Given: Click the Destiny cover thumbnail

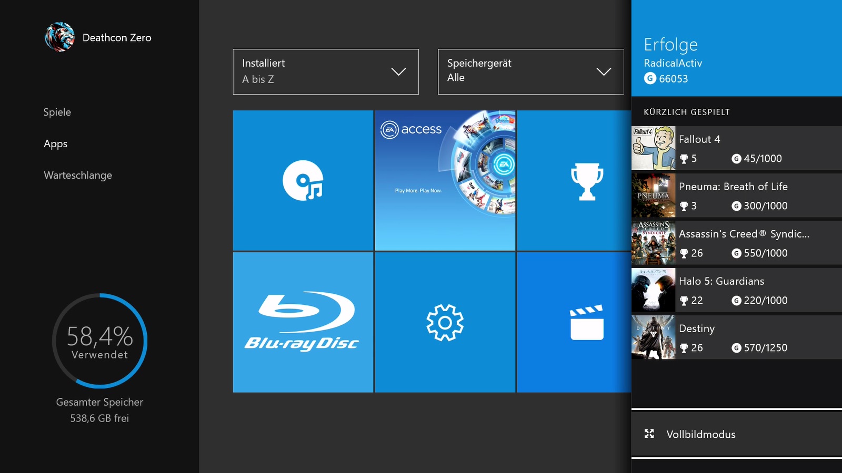Looking at the screenshot, I should (654, 337).
